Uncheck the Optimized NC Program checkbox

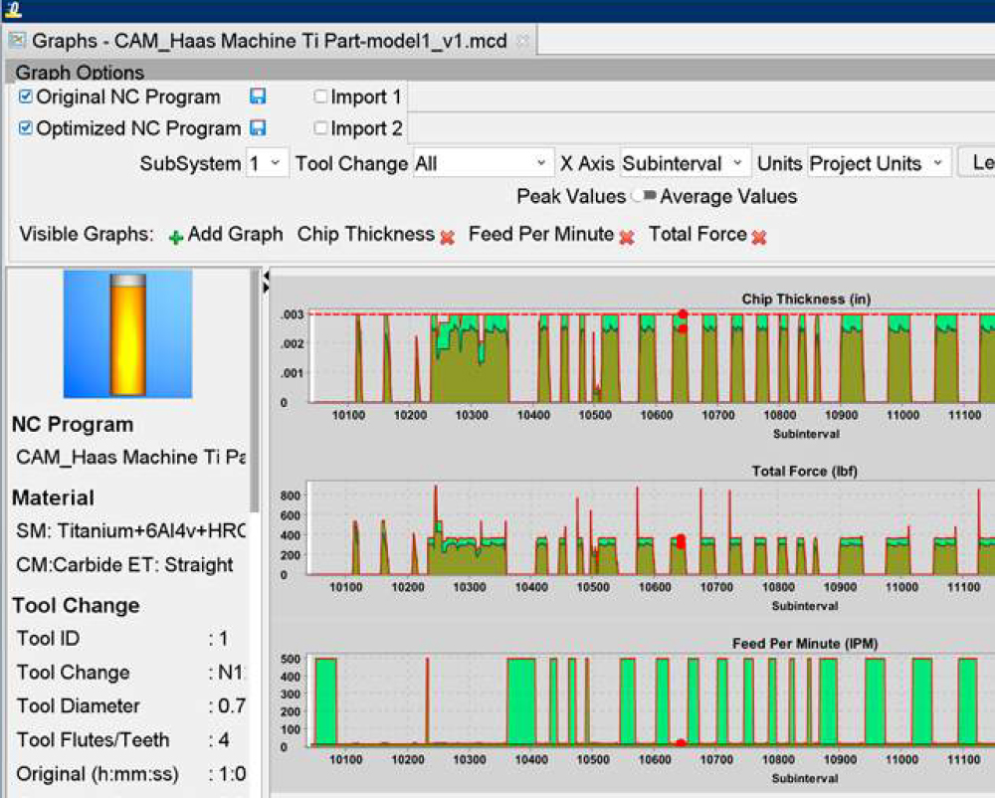26,128
